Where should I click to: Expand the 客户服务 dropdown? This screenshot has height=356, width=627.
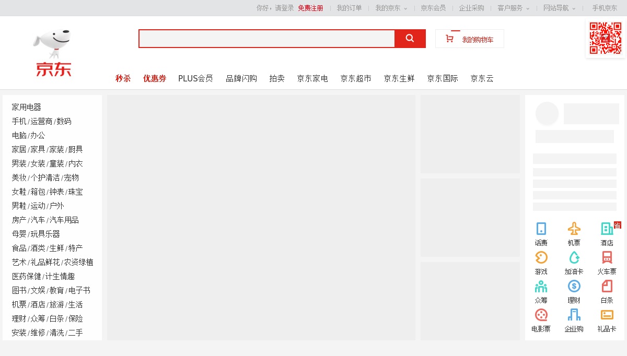point(513,8)
